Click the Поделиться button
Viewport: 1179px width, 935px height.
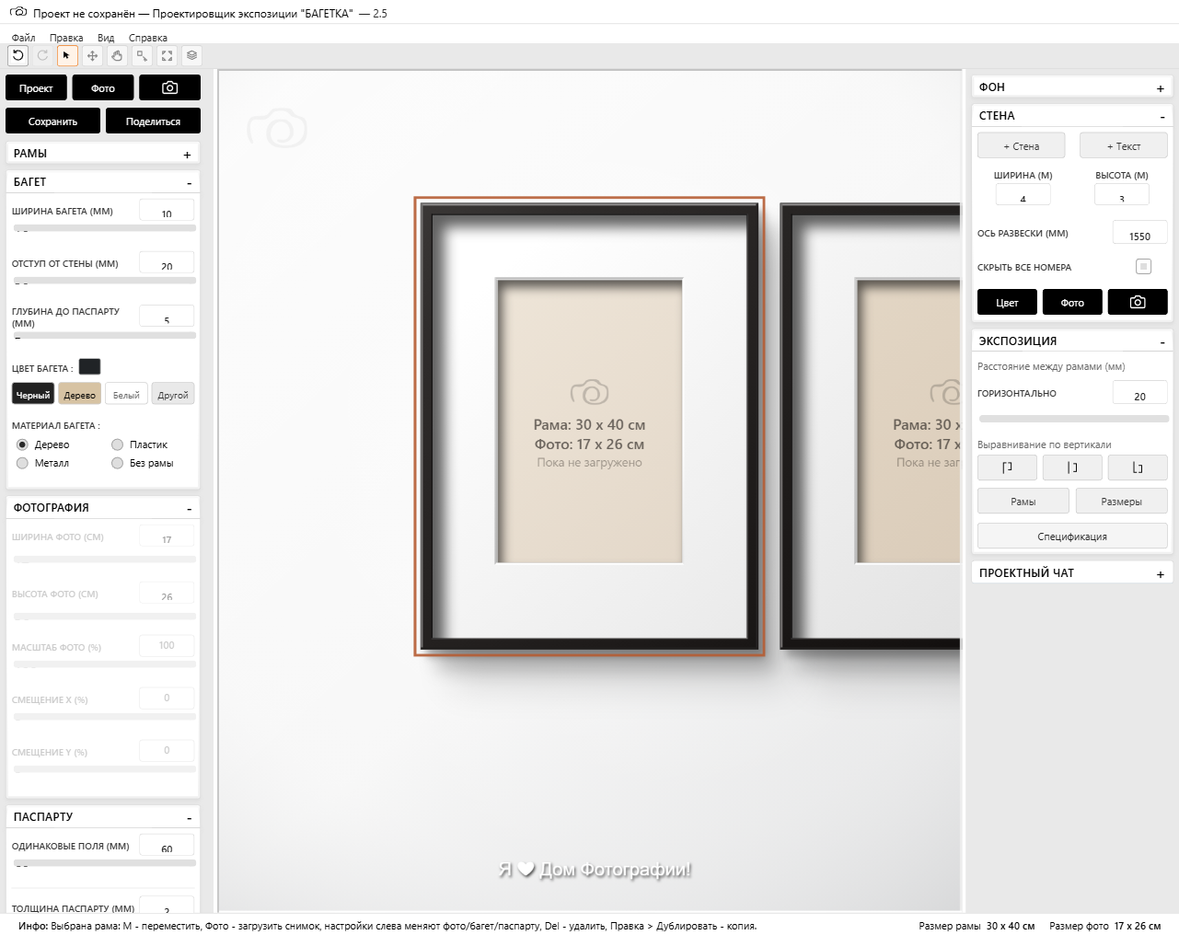tap(153, 121)
